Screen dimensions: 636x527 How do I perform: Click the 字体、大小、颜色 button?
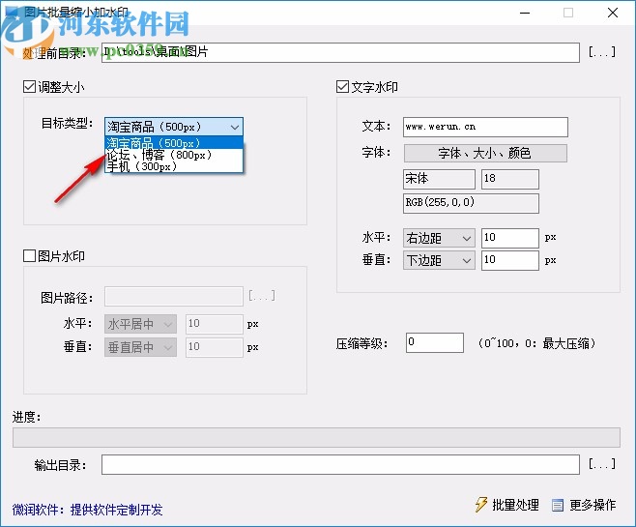[x=485, y=153]
